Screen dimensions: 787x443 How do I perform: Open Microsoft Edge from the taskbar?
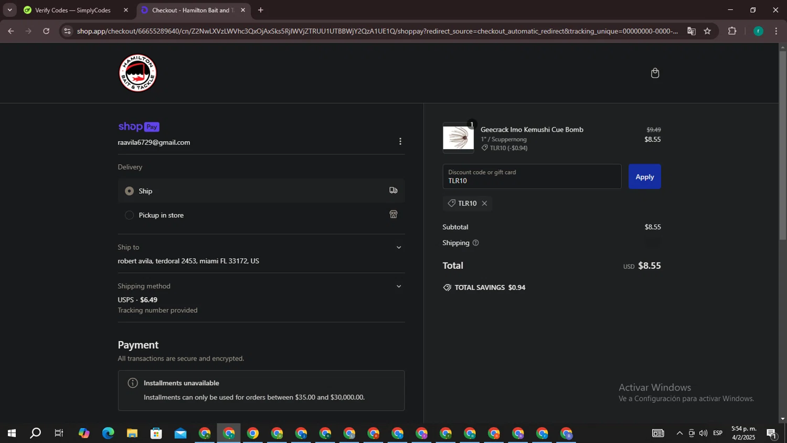coord(108,433)
